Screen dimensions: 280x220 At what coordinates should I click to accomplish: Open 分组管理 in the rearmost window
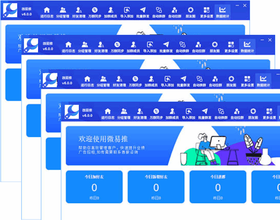point(63,12)
